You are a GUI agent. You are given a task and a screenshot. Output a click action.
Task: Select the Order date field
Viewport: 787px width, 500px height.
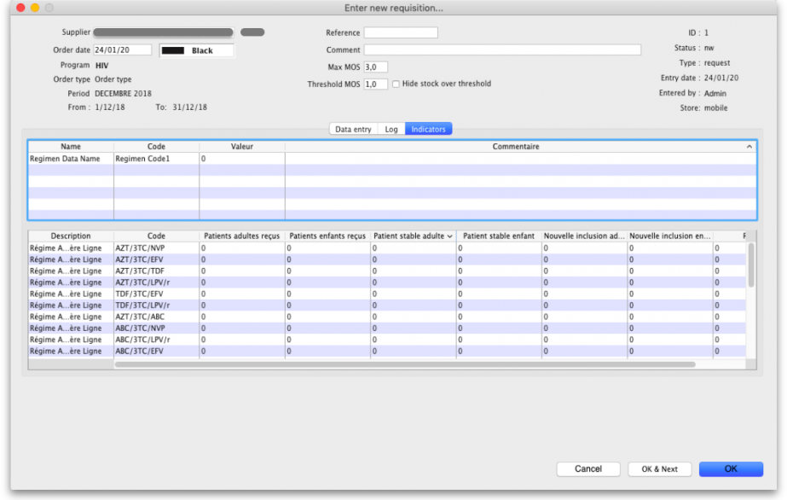pos(123,50)
